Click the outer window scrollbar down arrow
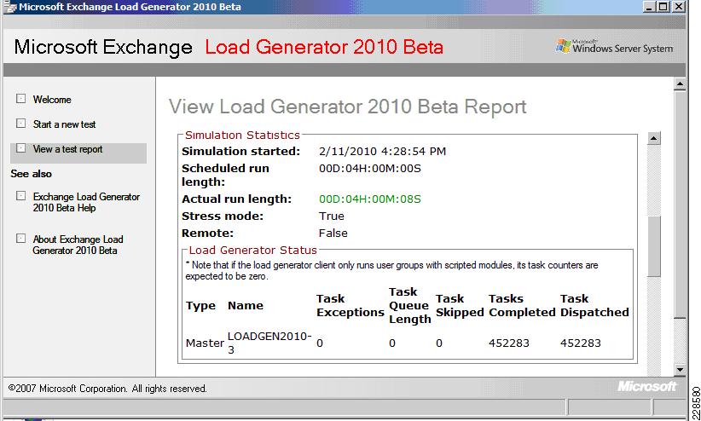This screenshot has height=421, width=701. coord(680,370)
